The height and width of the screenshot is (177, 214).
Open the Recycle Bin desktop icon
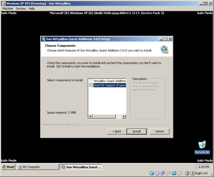pyautogui.click(x=202, y=147)
